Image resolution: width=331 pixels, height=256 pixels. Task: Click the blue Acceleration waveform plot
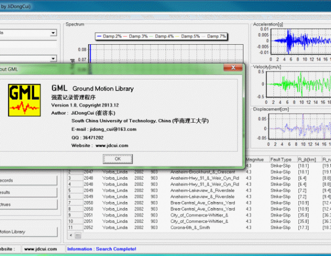click(299, 41)
